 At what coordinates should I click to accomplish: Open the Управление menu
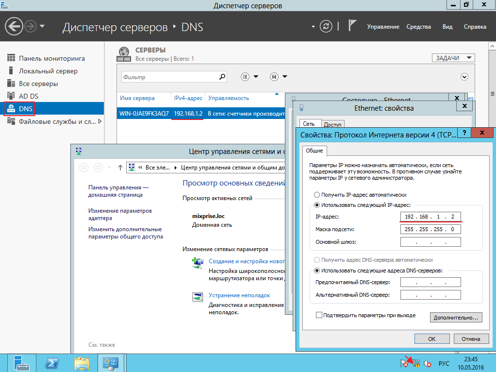383,27
